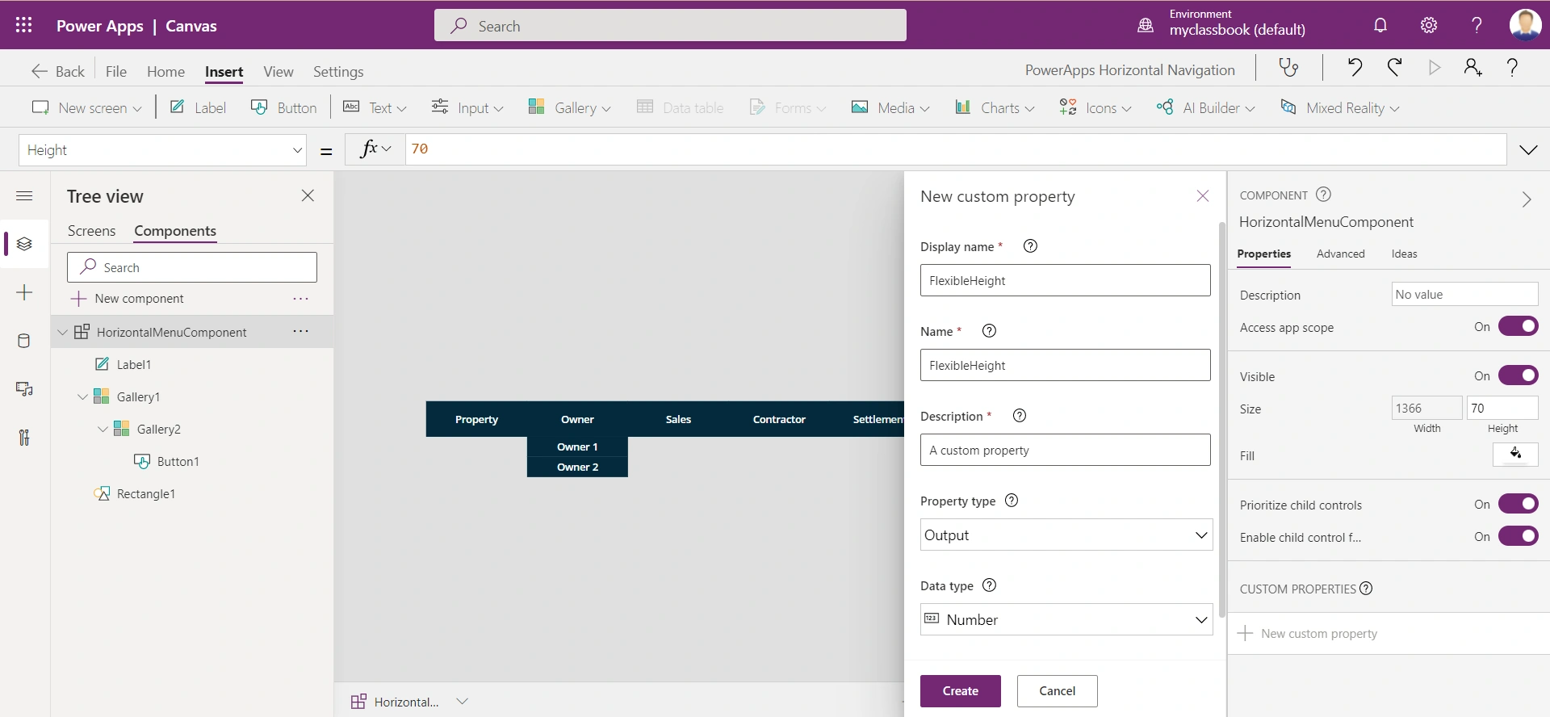1550x717 pixels.
Task: Disable Prioritize child controls toggle
Action: point(1518,504)
